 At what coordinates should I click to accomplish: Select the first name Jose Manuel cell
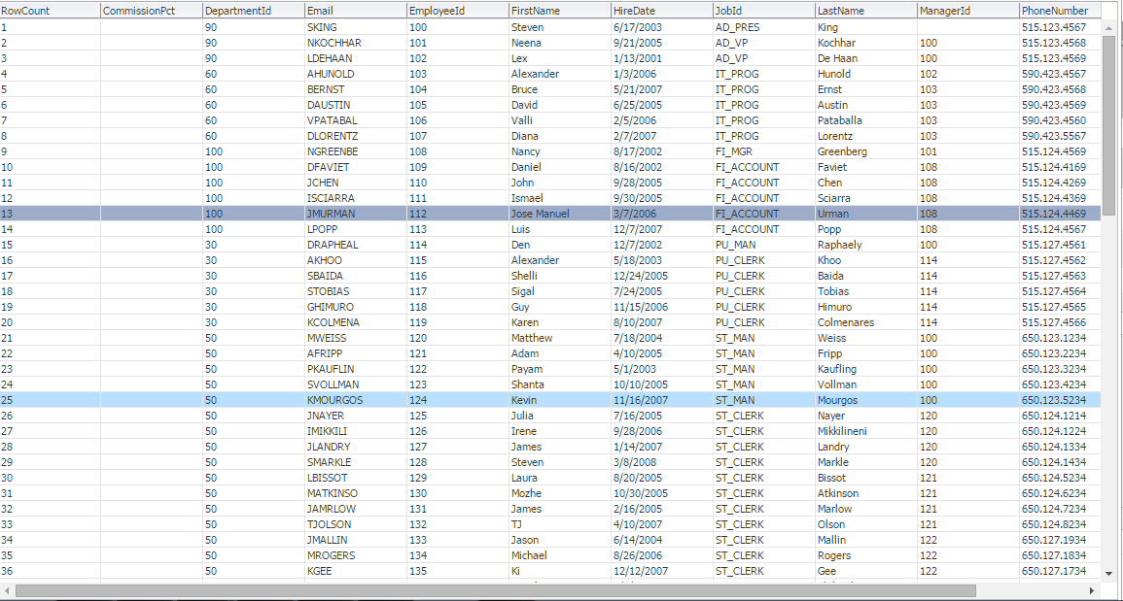click(560, 214)
